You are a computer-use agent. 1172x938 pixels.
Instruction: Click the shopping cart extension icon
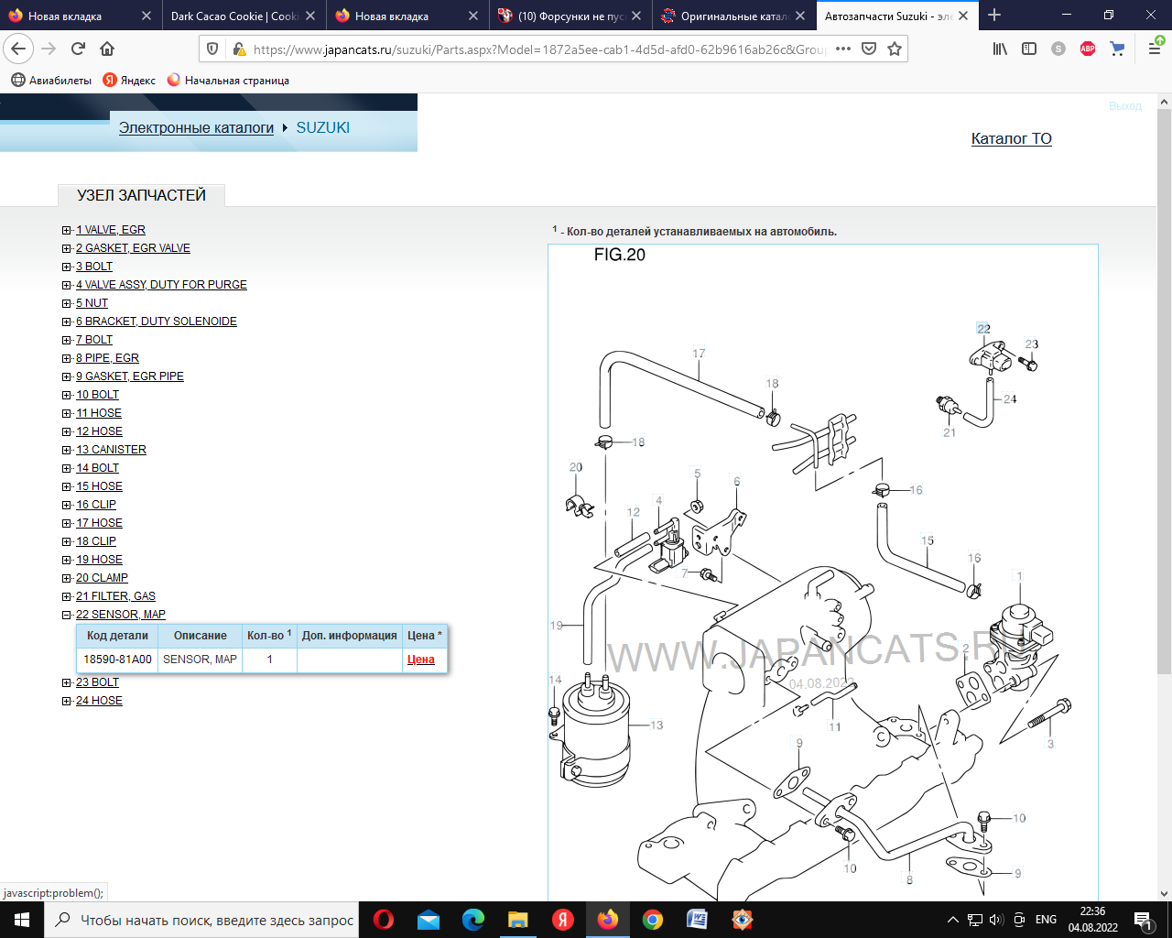1117,49
